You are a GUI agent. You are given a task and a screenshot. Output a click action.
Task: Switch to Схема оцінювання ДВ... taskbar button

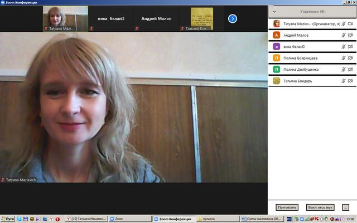point(262,219)
